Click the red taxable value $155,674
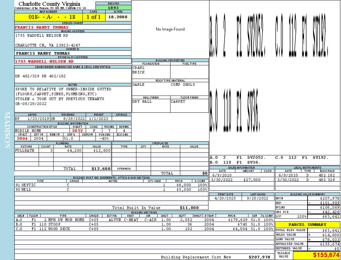341x260 pixels. (x=326, y=255)
